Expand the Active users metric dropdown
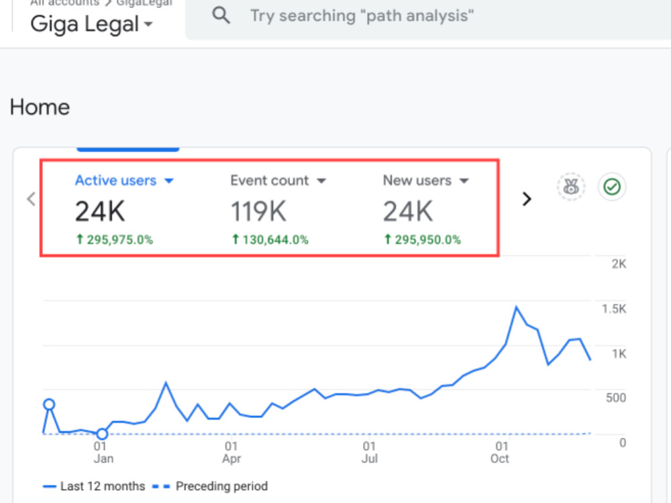The width and height of the screenshot is (671, 503). click(x=169, y=181)
